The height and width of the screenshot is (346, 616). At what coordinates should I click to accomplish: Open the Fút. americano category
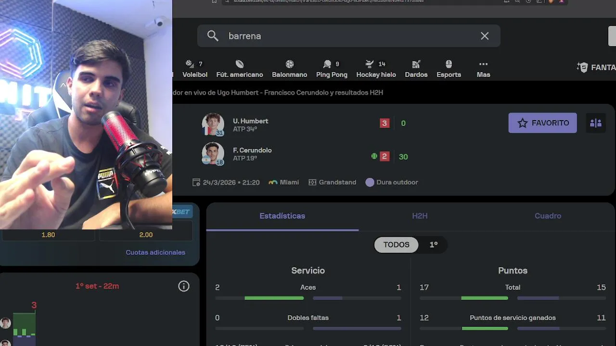coord(240,69)
